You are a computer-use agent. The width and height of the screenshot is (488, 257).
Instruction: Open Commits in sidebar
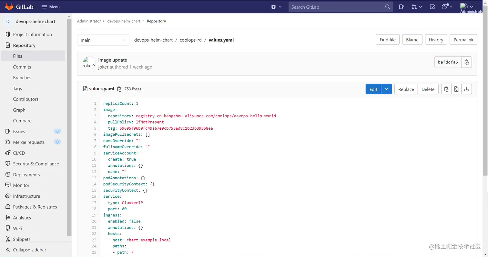tap(33, 67)
